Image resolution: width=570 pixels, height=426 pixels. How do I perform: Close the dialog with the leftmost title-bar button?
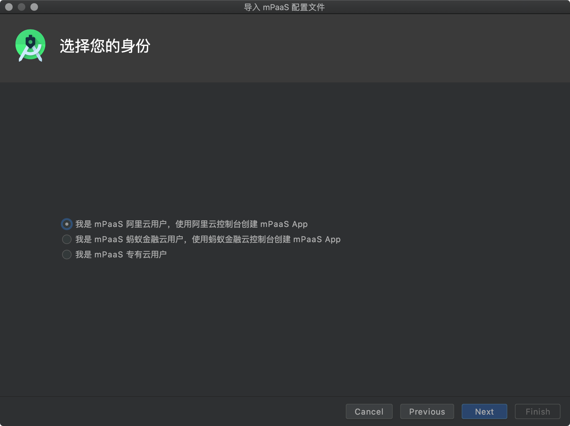tap(9, 7)
